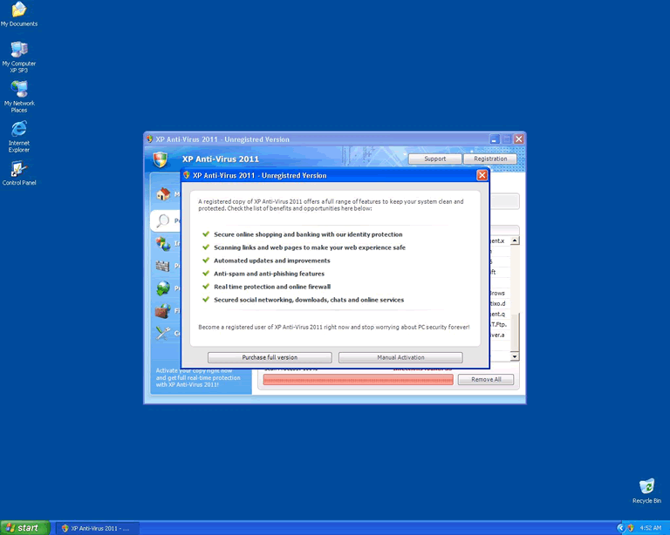
Task: Open the Recycle Bin
Action: 646,486
